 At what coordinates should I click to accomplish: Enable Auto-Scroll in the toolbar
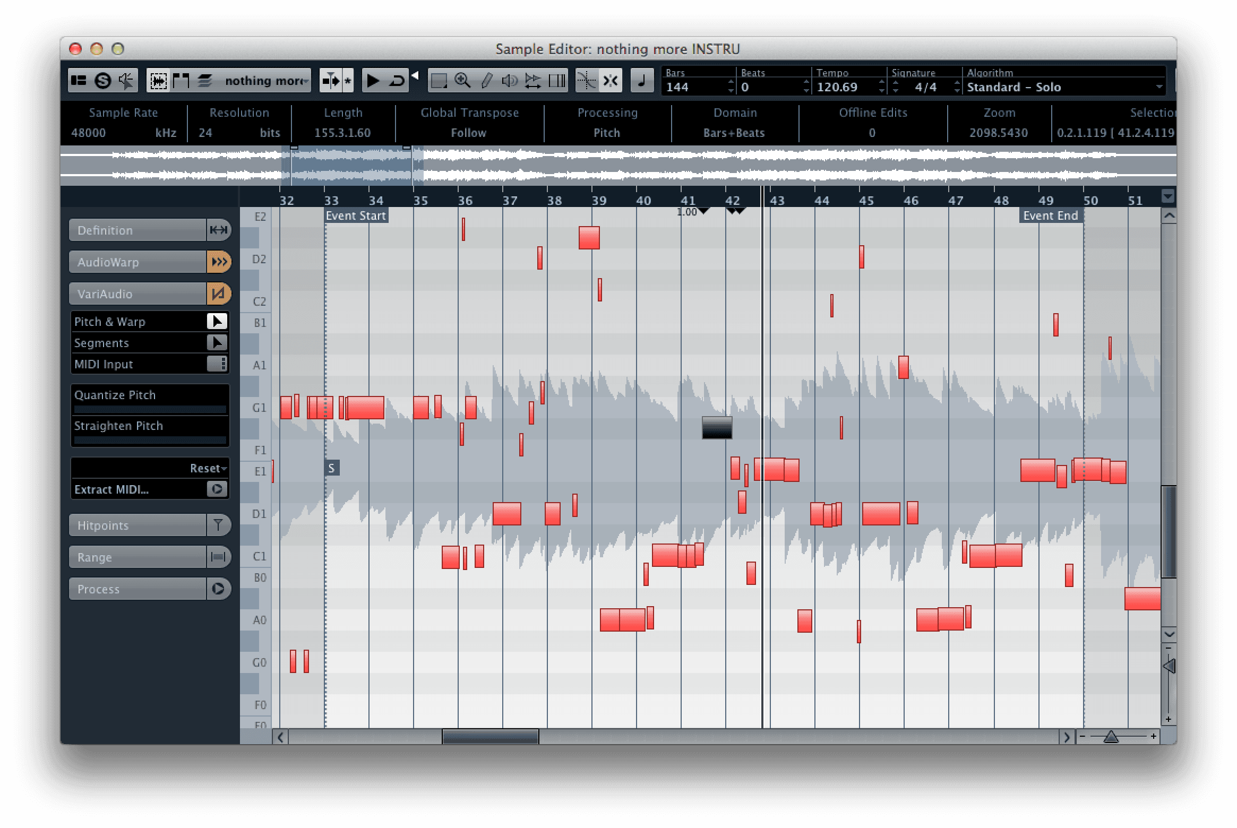[x=330, y=81]
